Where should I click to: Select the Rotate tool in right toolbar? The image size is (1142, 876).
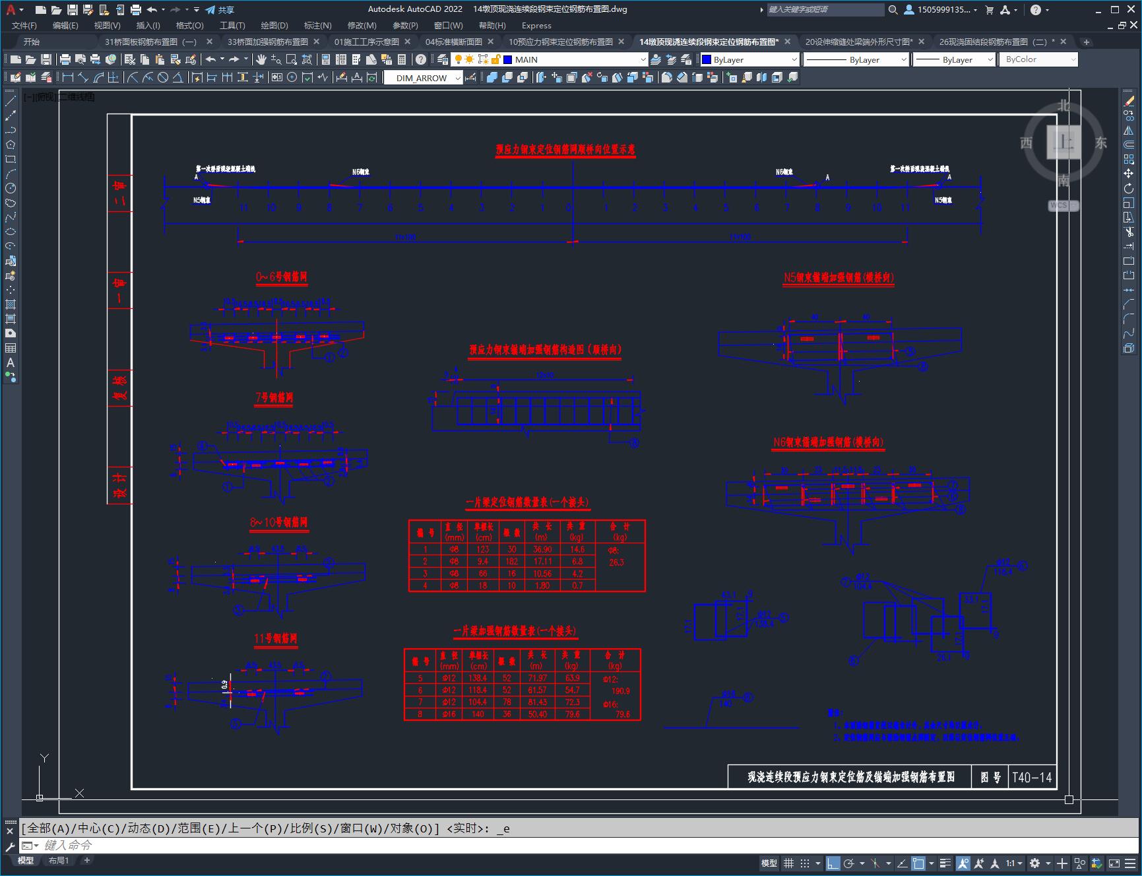coord(1129,188)
